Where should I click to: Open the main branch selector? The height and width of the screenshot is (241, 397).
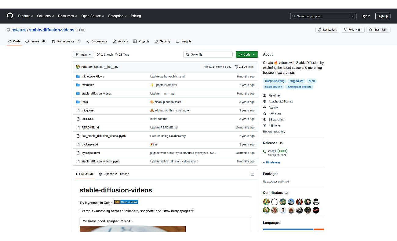coord(83,54)
